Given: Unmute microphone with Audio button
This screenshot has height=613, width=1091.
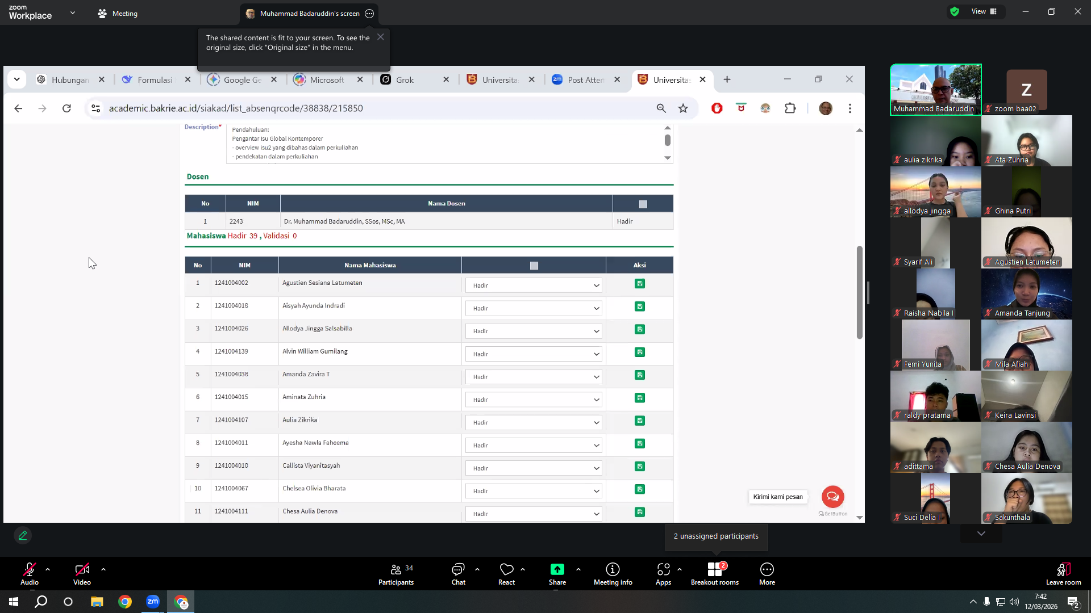Looking at the screenshot, I should (x=30, y=574).
